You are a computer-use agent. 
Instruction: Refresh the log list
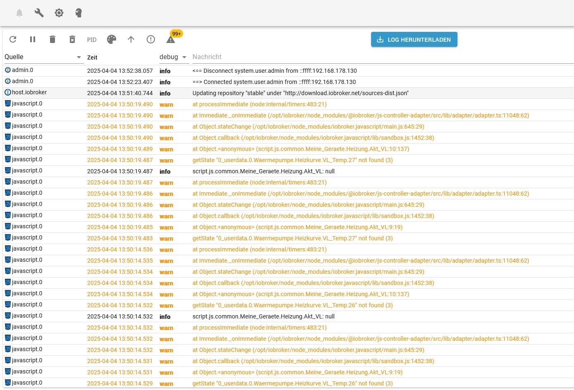click(x=13, y=39)
